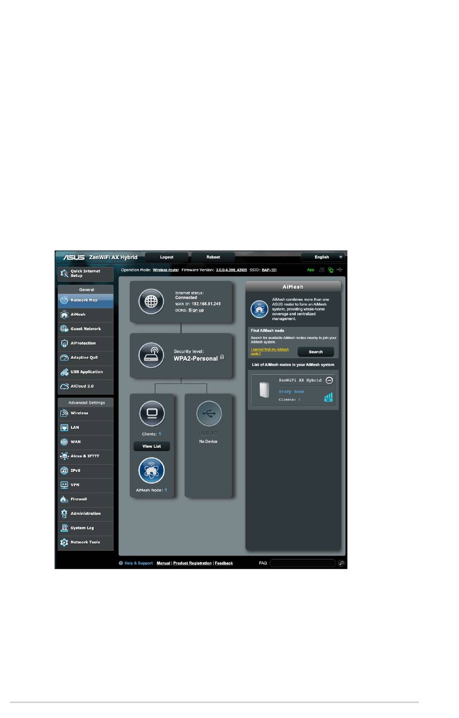Click the AiCloud 2.0 cloud icon

point(64,386)
